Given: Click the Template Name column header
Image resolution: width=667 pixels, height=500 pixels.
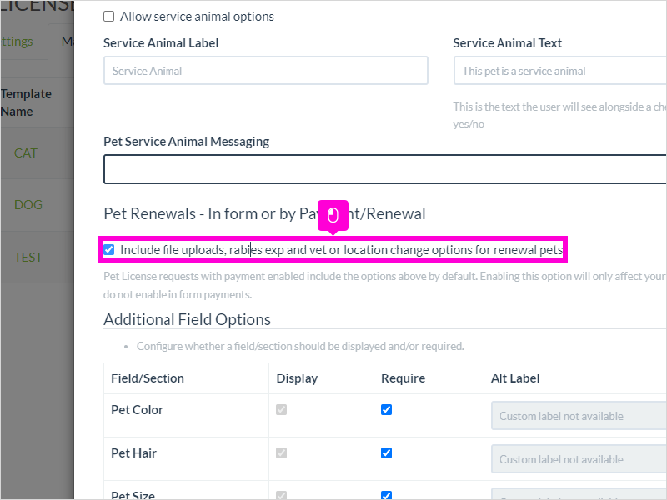Looking at the screenshot, I should coord(26,102).
